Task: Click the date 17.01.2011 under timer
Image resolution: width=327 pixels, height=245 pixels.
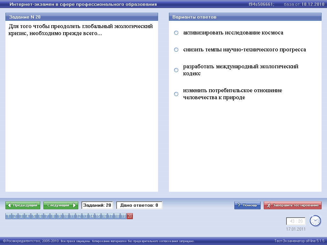Action: pyautogui.click(x=296, y=229)
